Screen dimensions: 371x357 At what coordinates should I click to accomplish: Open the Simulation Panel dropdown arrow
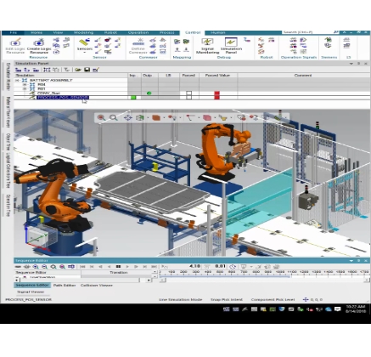pos(351,64)
